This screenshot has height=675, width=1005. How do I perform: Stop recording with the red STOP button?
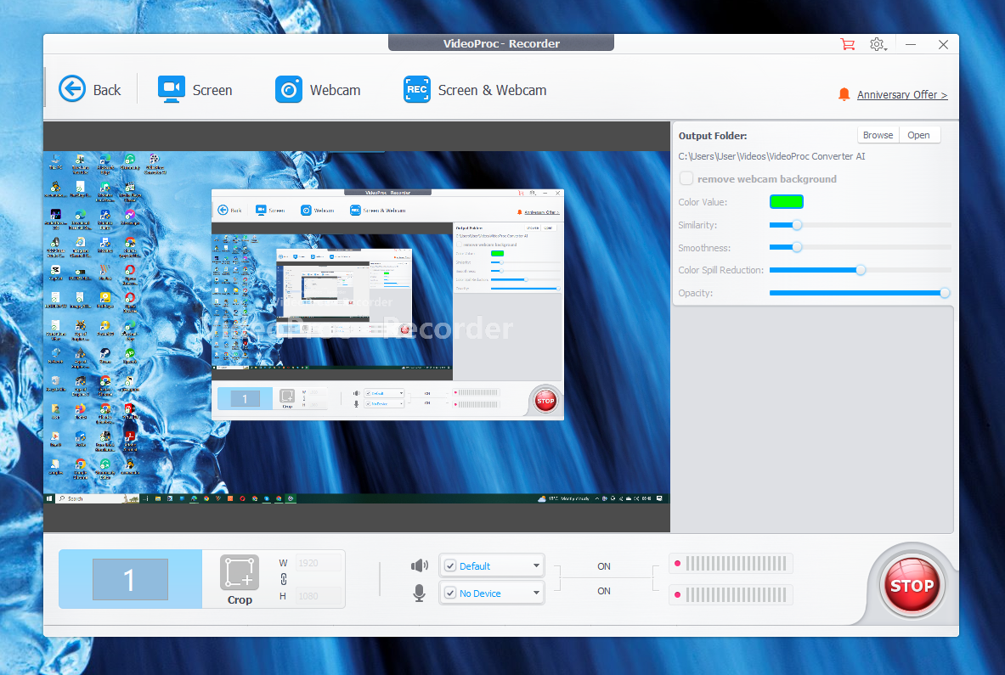coord(912,585)
